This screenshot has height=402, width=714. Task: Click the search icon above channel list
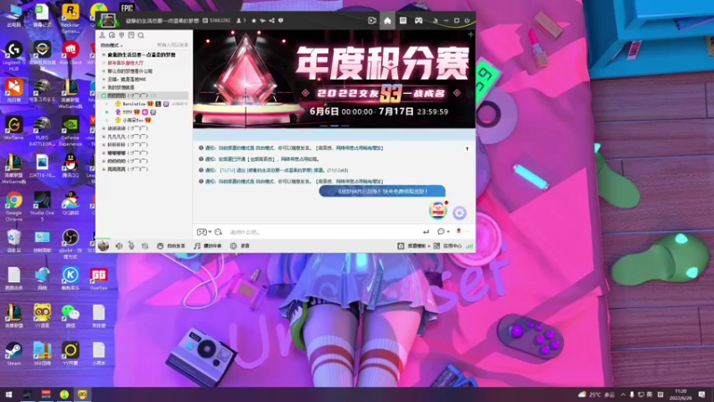click(141, 35)
